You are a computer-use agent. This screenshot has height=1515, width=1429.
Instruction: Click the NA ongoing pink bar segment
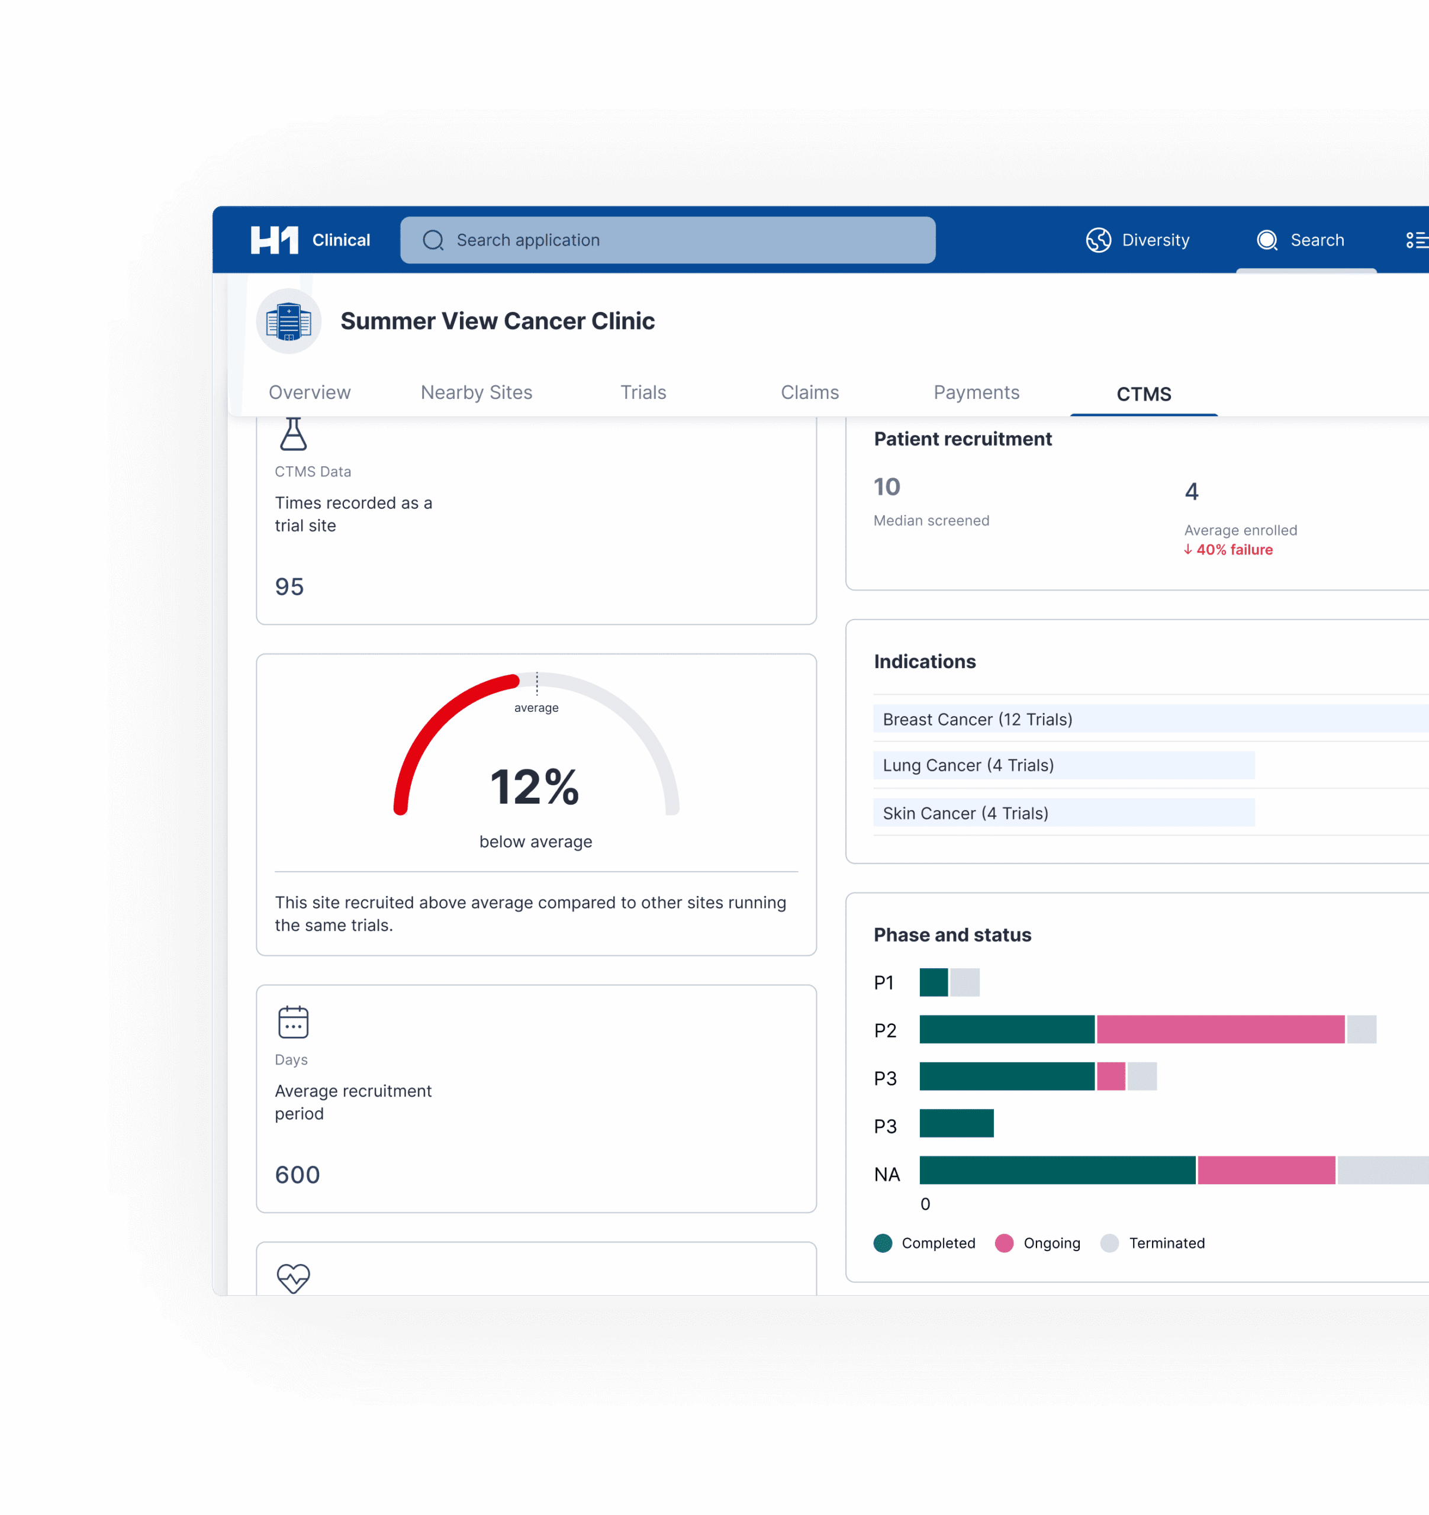click(1267, 1170)
